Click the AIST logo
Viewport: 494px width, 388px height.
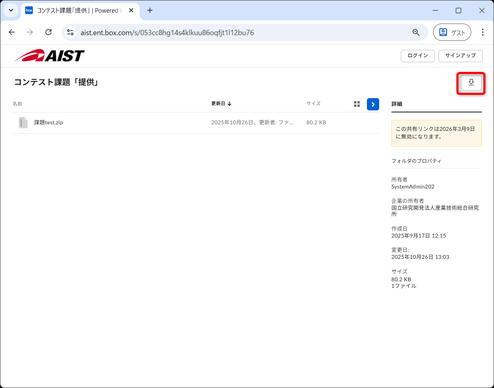(x=49, y=56)
